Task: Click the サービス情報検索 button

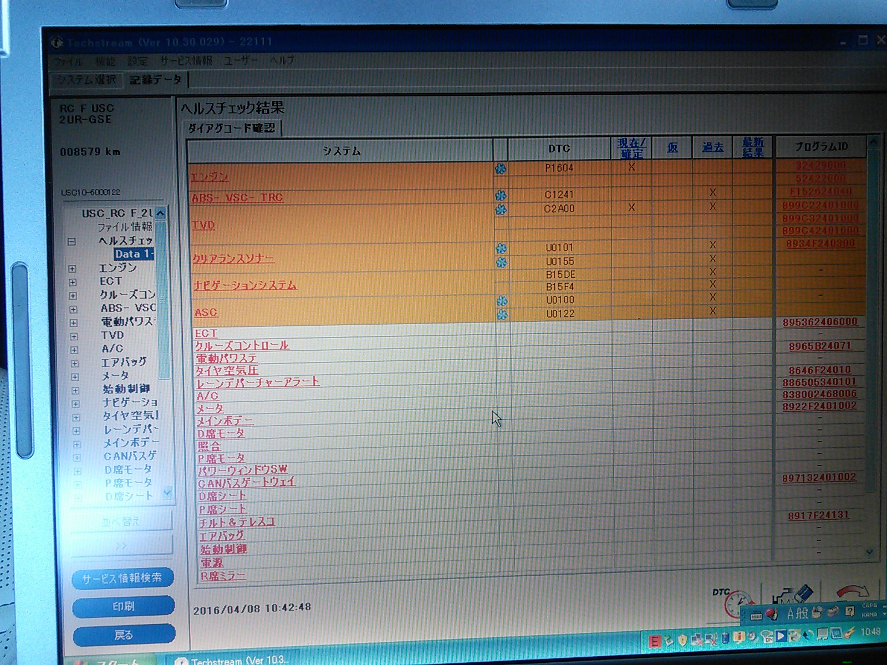Action: click(123, 579)
